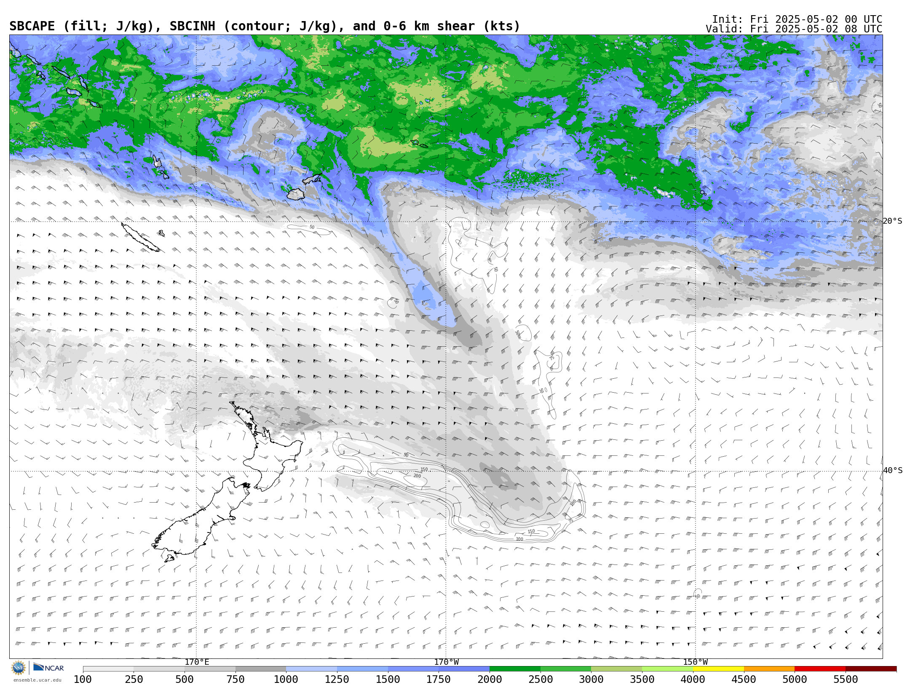Click the 5000 colorbar tick label
910x685 pixels.
[x=795, y=680]
